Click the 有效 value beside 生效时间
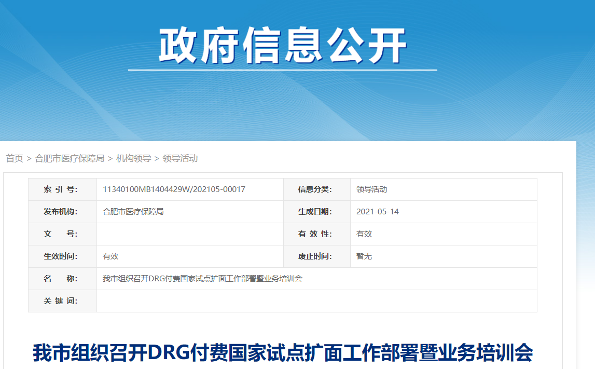This screenshot has height=369, width=595. (110, 256)
